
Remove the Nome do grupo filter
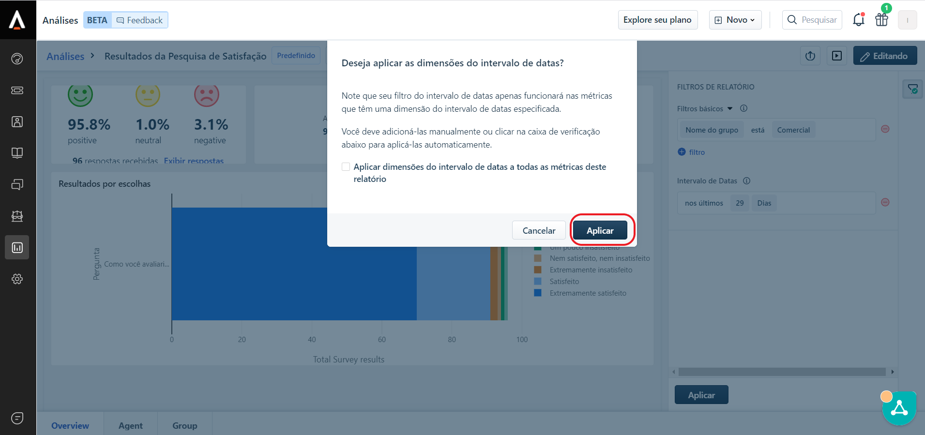pyautogui.click(x=885, y=129)
